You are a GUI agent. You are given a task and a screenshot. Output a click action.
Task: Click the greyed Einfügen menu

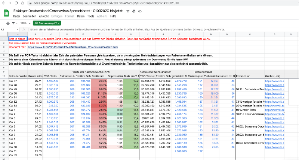click(57, 16)
